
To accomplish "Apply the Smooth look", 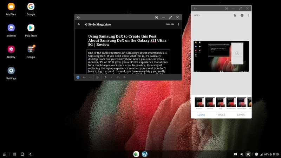I will click(210, 104).
